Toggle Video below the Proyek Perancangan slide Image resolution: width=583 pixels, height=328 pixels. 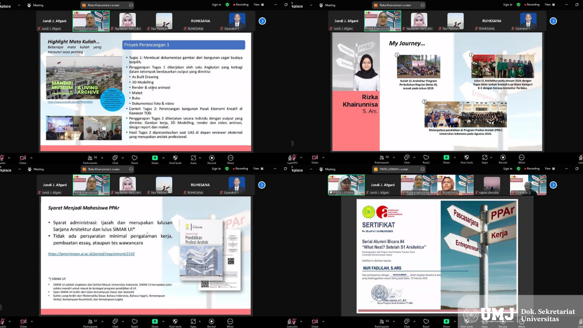pos(23,159)
